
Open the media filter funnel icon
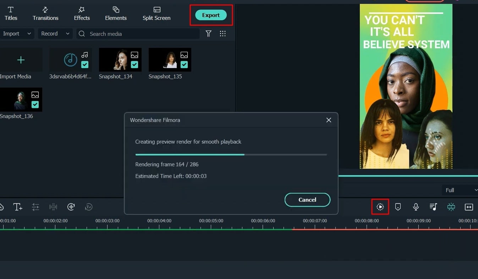pos(209,34)
